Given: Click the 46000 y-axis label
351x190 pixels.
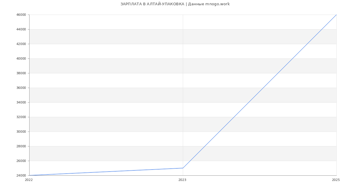Looking at the screenshot, I should click(21, 15).
